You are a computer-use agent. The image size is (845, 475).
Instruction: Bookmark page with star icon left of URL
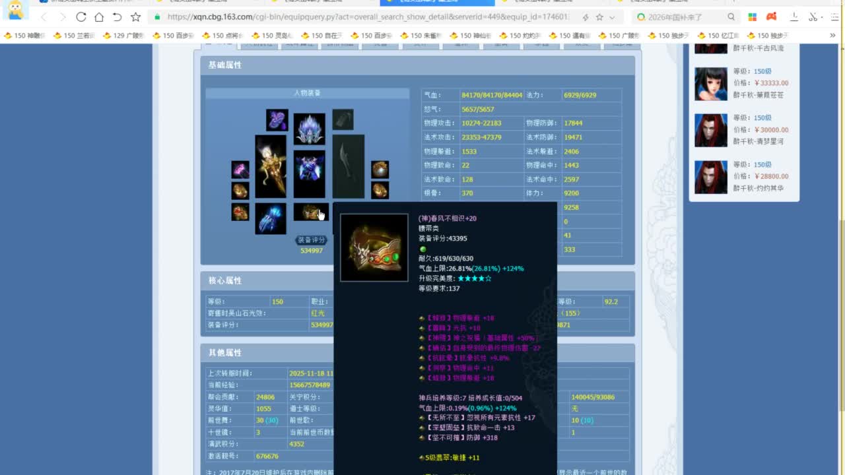[135, 17]
